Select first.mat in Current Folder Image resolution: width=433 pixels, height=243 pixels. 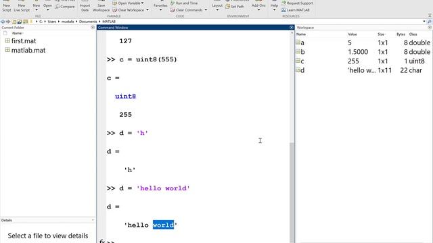pos(24,40)
